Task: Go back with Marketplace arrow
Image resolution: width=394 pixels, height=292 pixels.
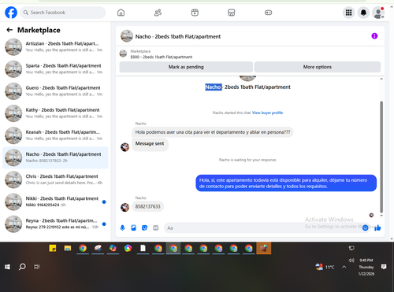Action: pos(9,30)
